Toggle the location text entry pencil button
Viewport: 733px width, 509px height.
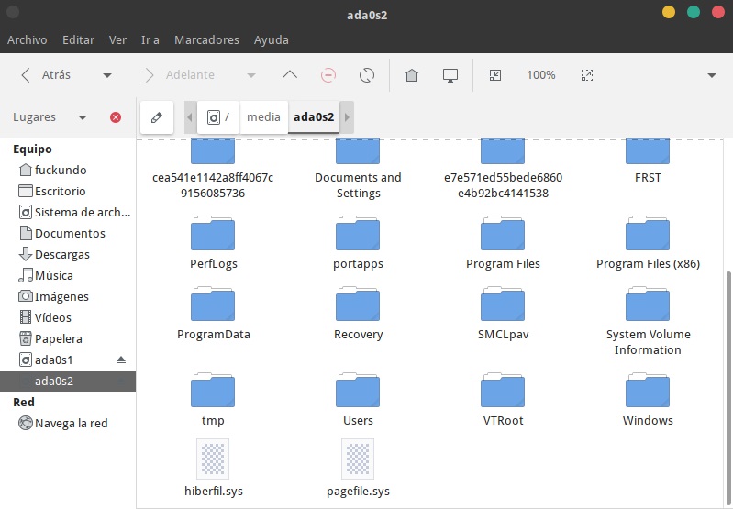click(157, 117)
